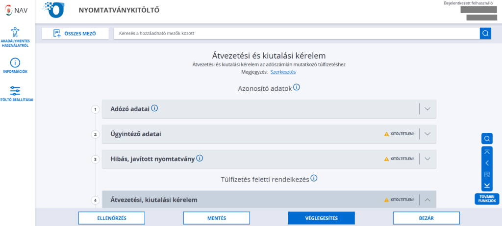Jump to top with floating panel arrow
Screen dimensions: 502x226
pyautogui.click(x=487, y=152)
